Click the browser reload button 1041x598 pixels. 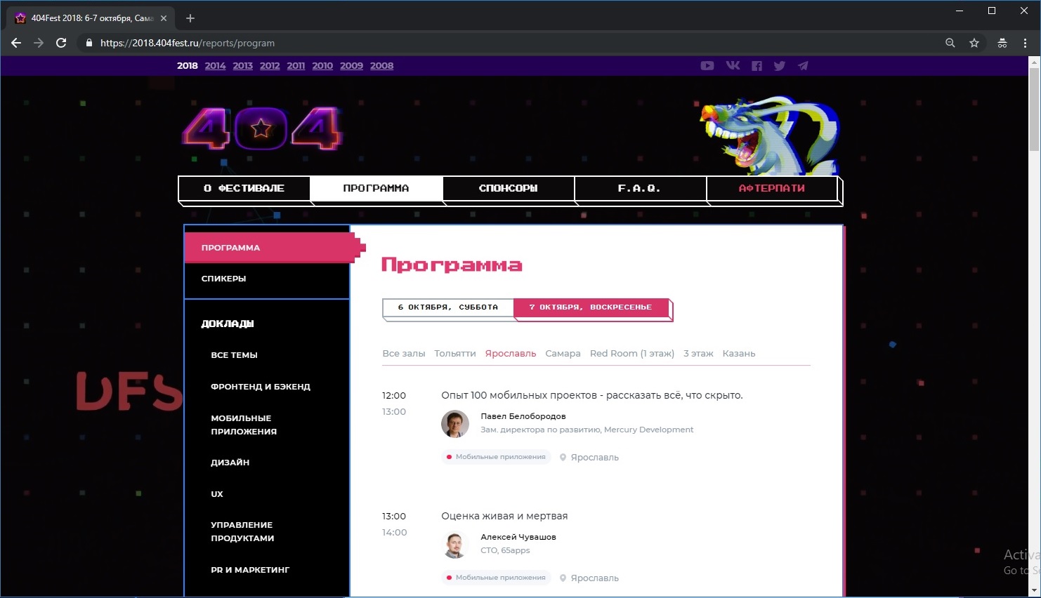[x=61, y=43]
